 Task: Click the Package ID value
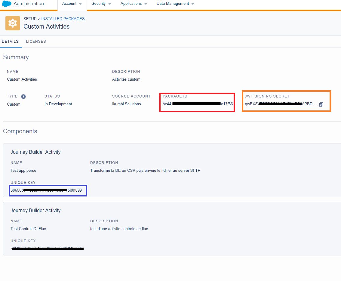click(x=198, y=104)
